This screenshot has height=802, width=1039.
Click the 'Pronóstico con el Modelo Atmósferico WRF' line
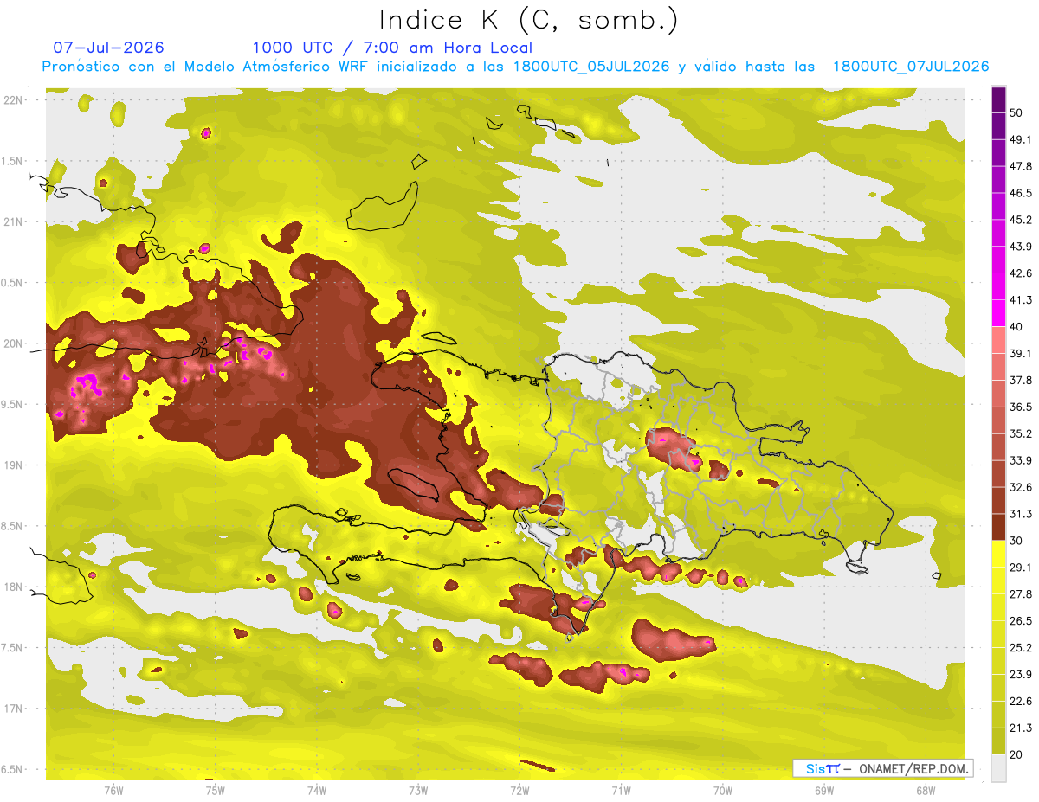tap(515, 67)
